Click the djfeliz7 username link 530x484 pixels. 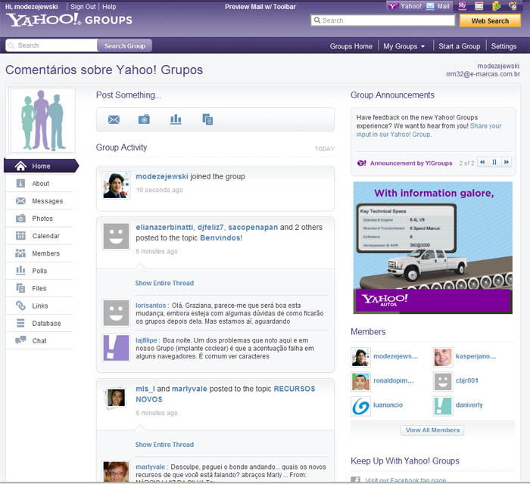210,228
